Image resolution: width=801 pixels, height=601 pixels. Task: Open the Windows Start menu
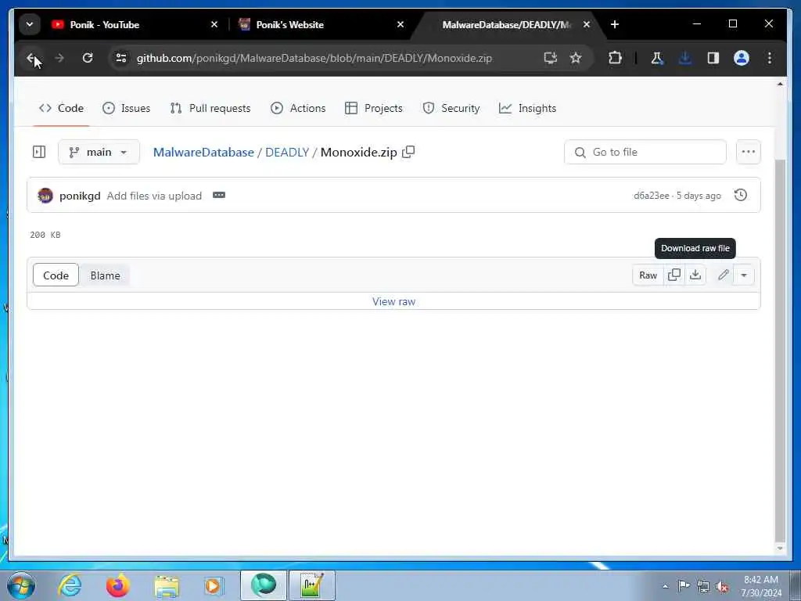[21, 585]
